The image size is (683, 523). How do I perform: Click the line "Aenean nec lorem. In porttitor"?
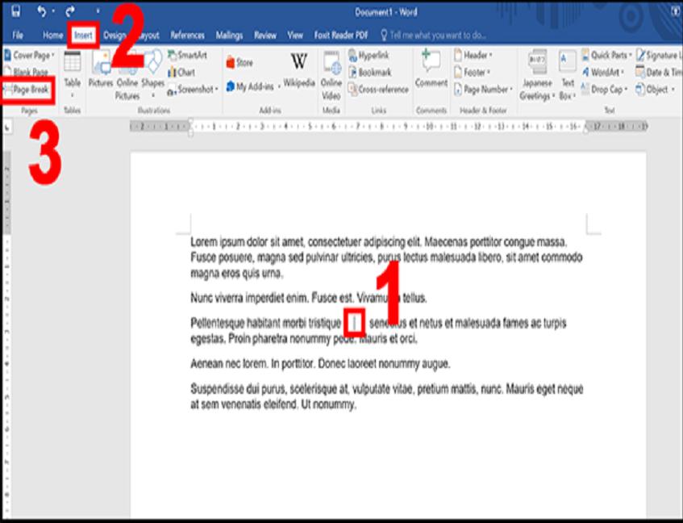point(320,364)
